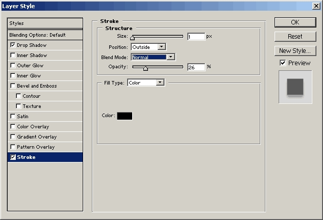Click the style preview thumbnail
Screen dimensions: 323x220
[295, 87]
